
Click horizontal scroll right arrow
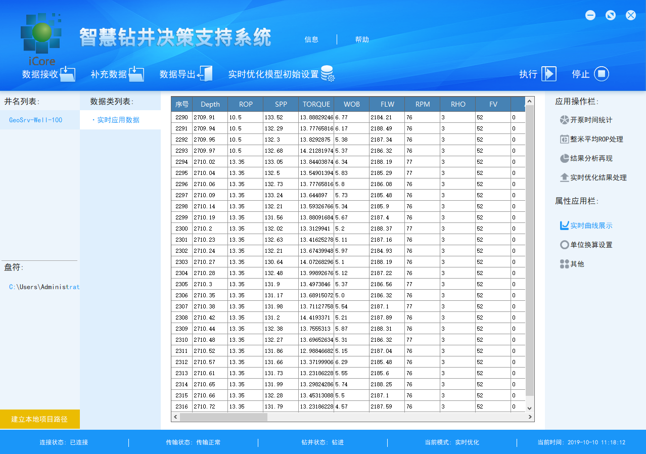530,417
